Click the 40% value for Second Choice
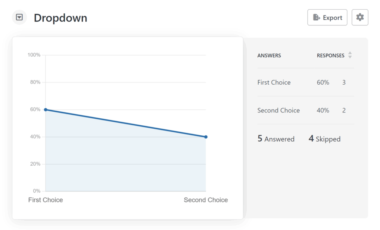The height and width of the screenshot is (230, 380). point(323,110)
